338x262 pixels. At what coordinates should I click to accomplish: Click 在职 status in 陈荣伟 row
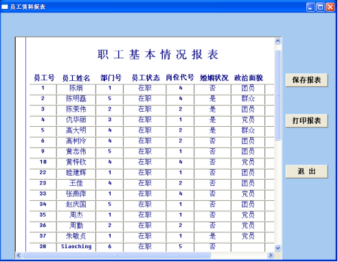(x=145, y=109)
